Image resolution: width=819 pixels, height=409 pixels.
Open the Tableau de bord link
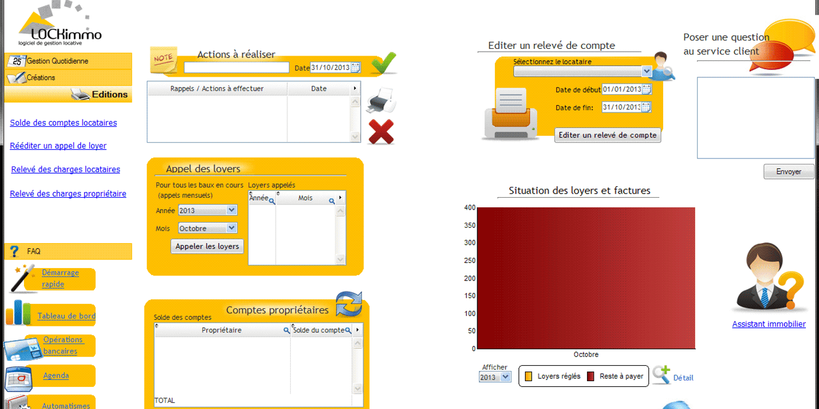click(x=67, y=316)
